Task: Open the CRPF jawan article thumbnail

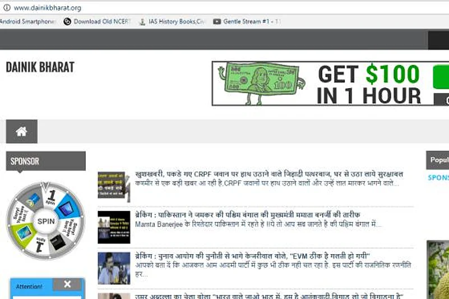Action: pyautogui.click(x=113, y=187)
